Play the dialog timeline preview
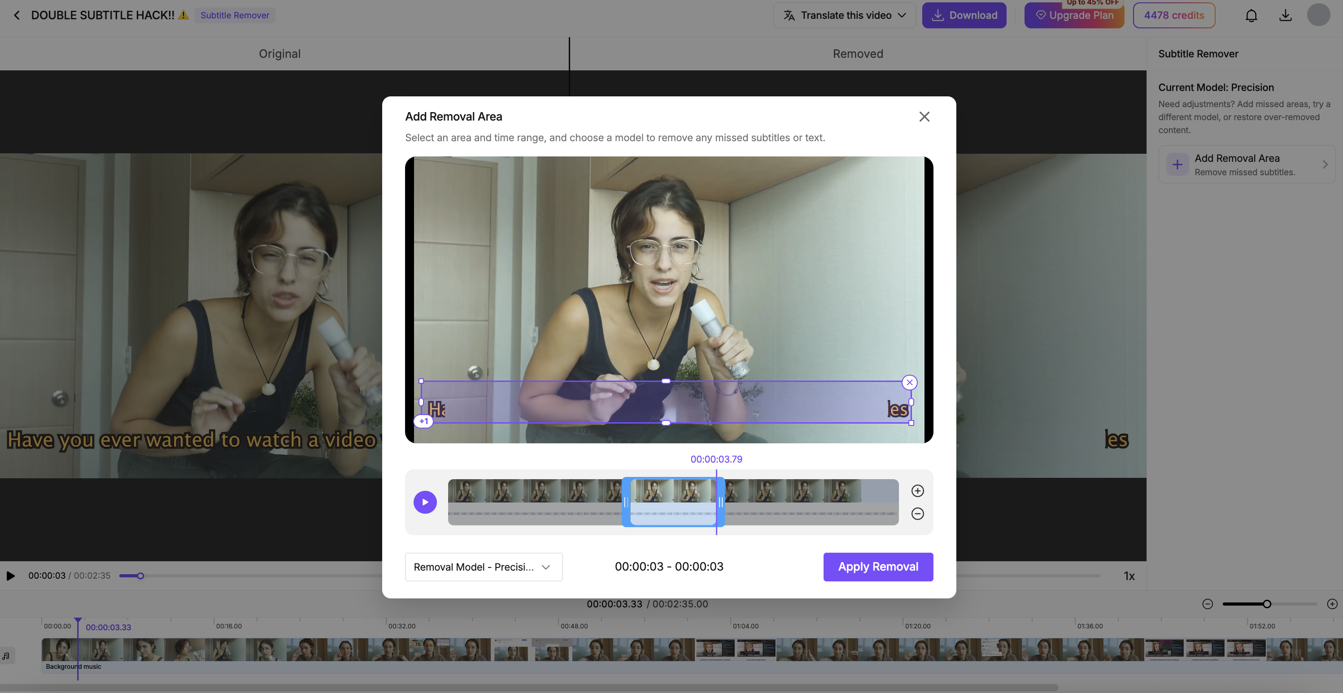This screenshot has height=693, width=1343. (x=425, y=502)
